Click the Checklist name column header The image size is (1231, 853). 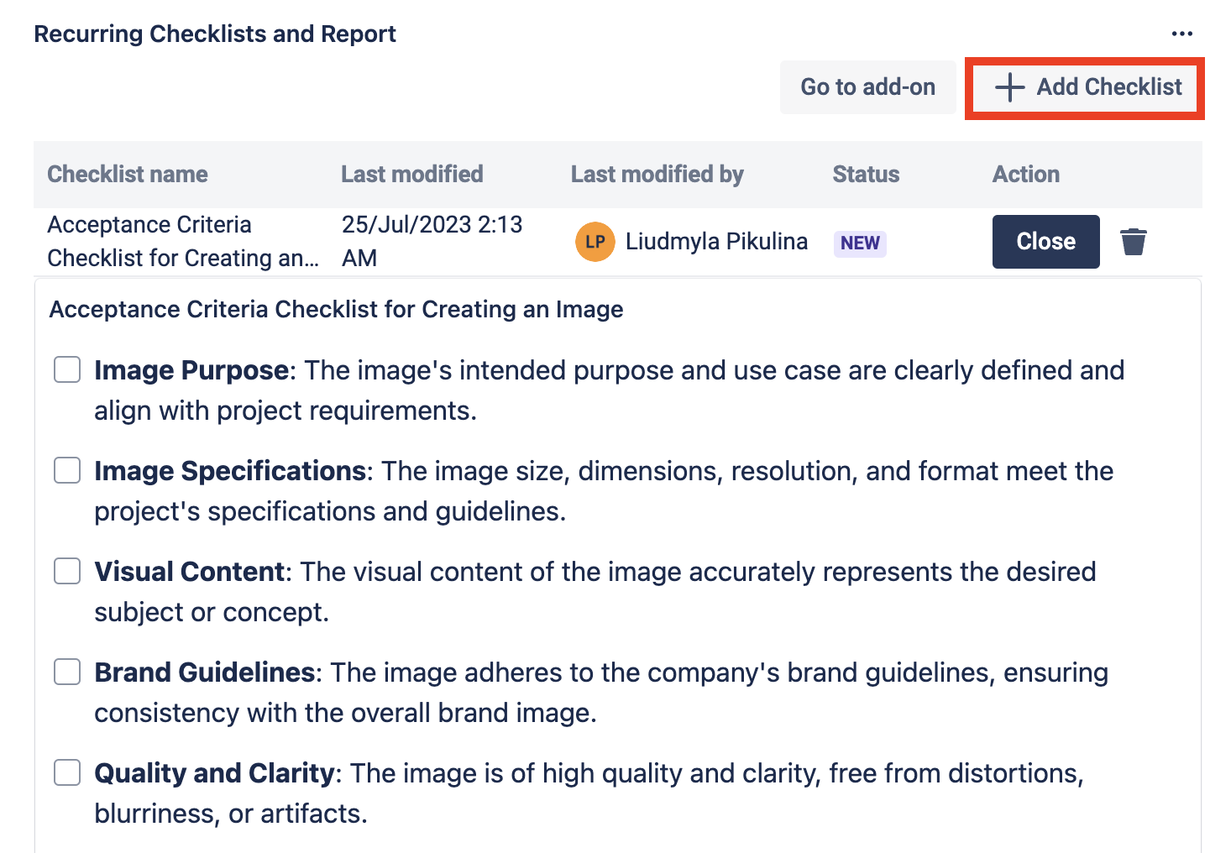click(128, 174)
